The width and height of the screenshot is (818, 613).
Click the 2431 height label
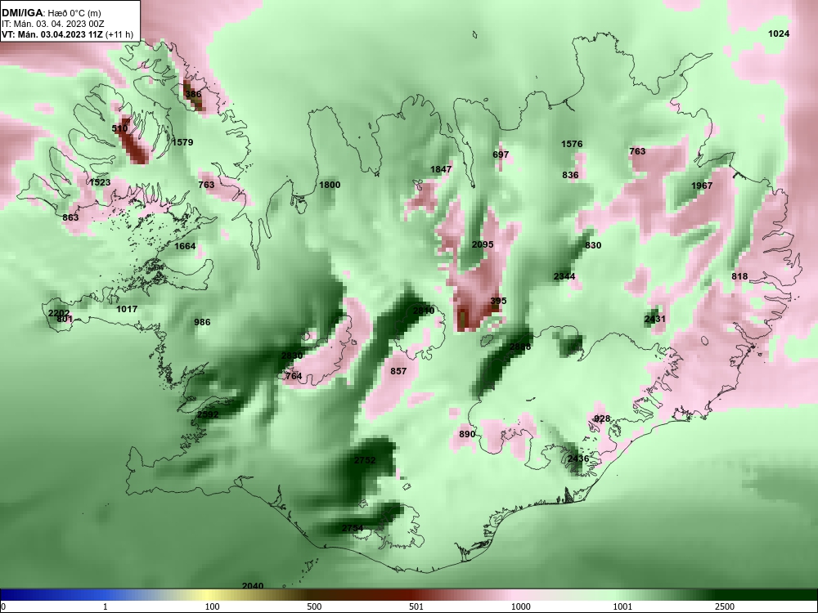click(654, 319)
